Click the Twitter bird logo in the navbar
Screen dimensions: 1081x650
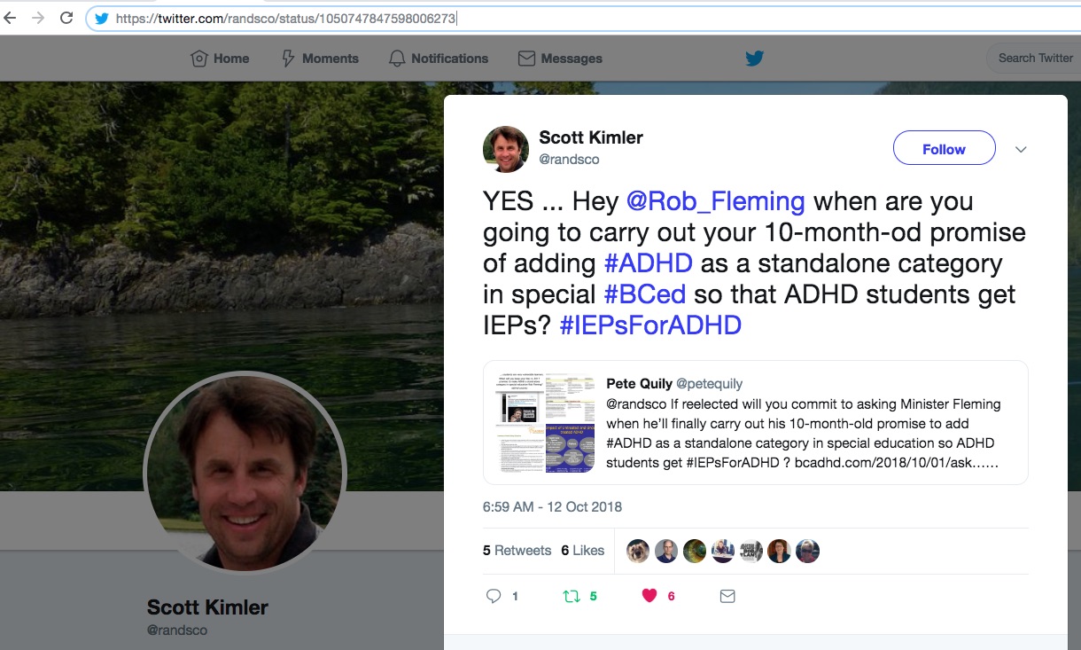(754, 59)
